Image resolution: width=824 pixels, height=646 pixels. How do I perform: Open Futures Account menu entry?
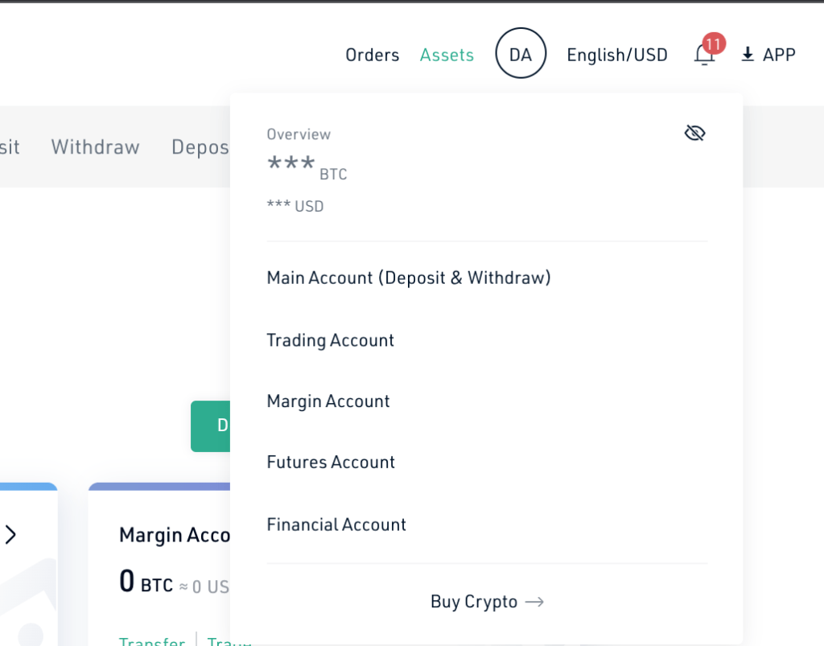click(331, 463)
